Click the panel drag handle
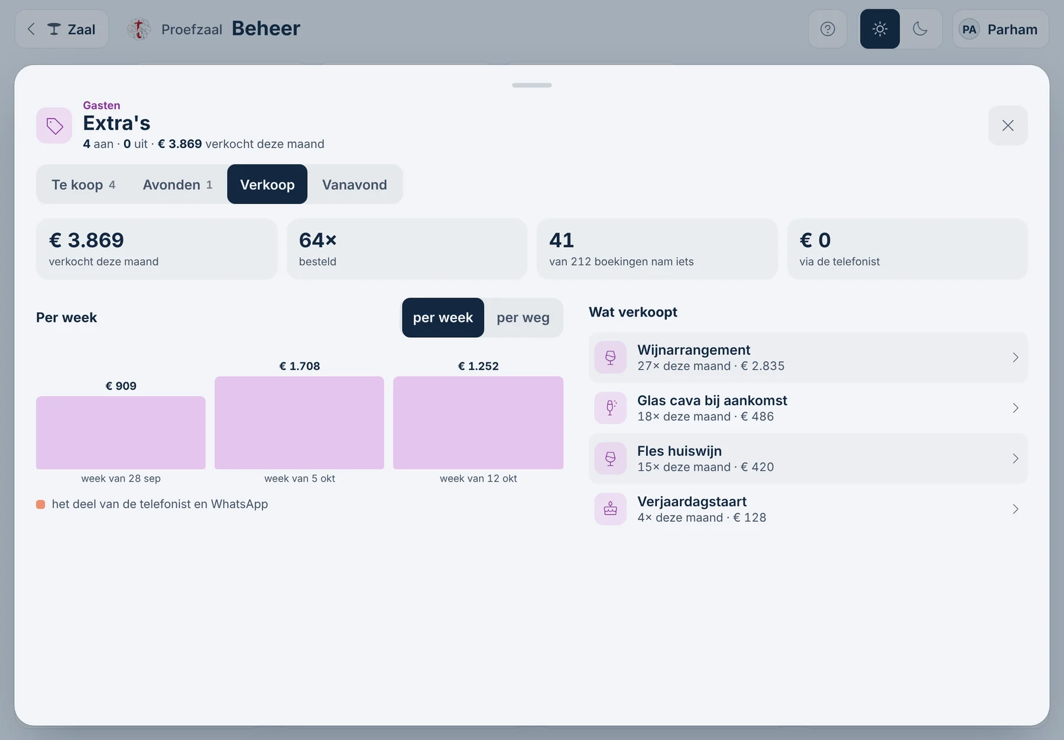The image size is (1064, 740). click(x=532, y=85)
